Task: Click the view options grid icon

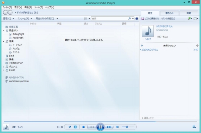Action: [x=85, y=18]
